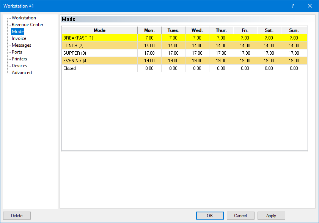Select the Invoice tree item
Screen dimensions: 319x223
click(19, 38)
